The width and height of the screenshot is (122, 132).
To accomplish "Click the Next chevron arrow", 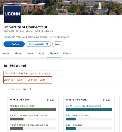I will (31, 89).
